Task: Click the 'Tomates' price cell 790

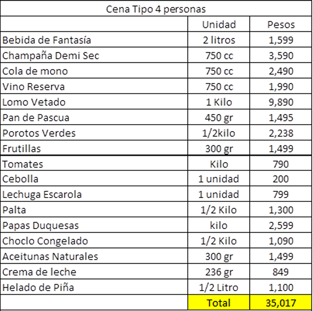Action: pyautogui.click(x=281, y=164)
